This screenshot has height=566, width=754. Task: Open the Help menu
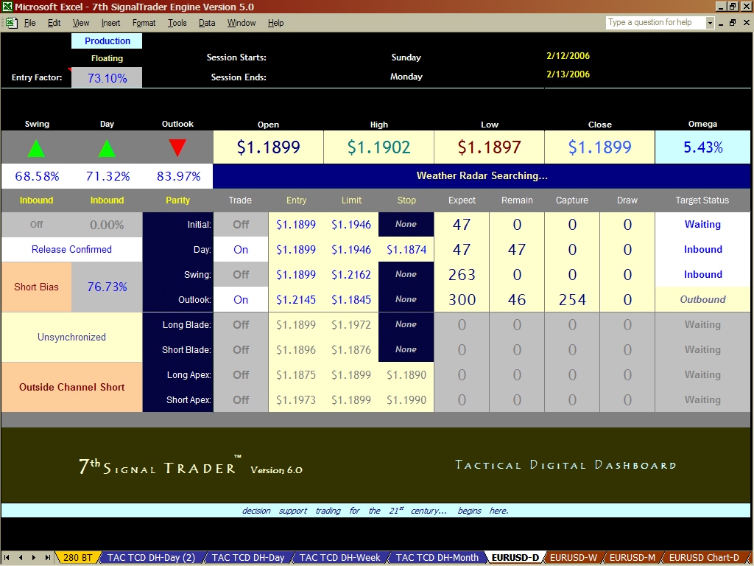coord(275,23)
